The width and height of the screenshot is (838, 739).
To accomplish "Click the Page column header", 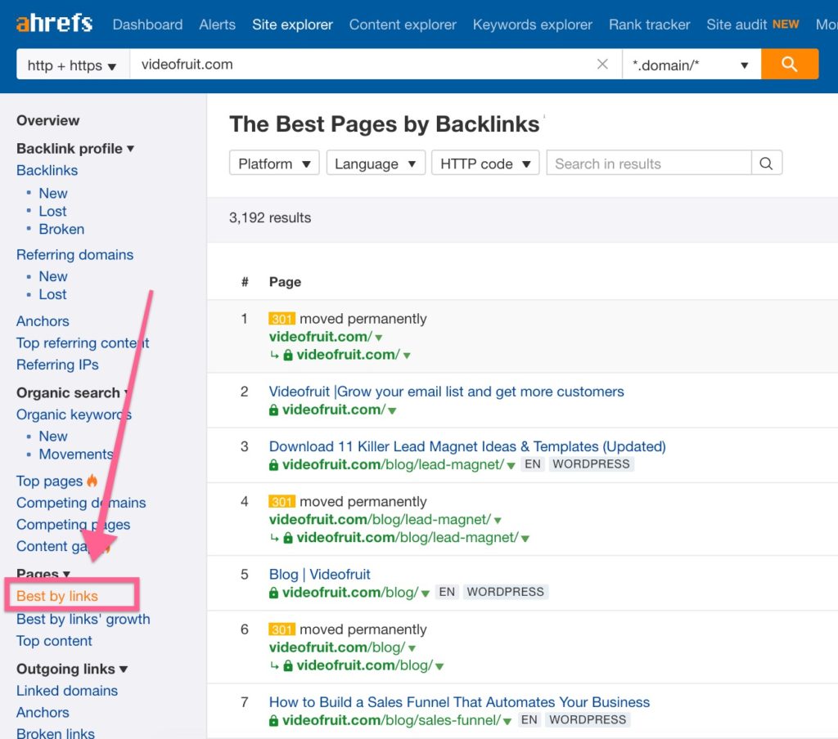I will [285, 282].
